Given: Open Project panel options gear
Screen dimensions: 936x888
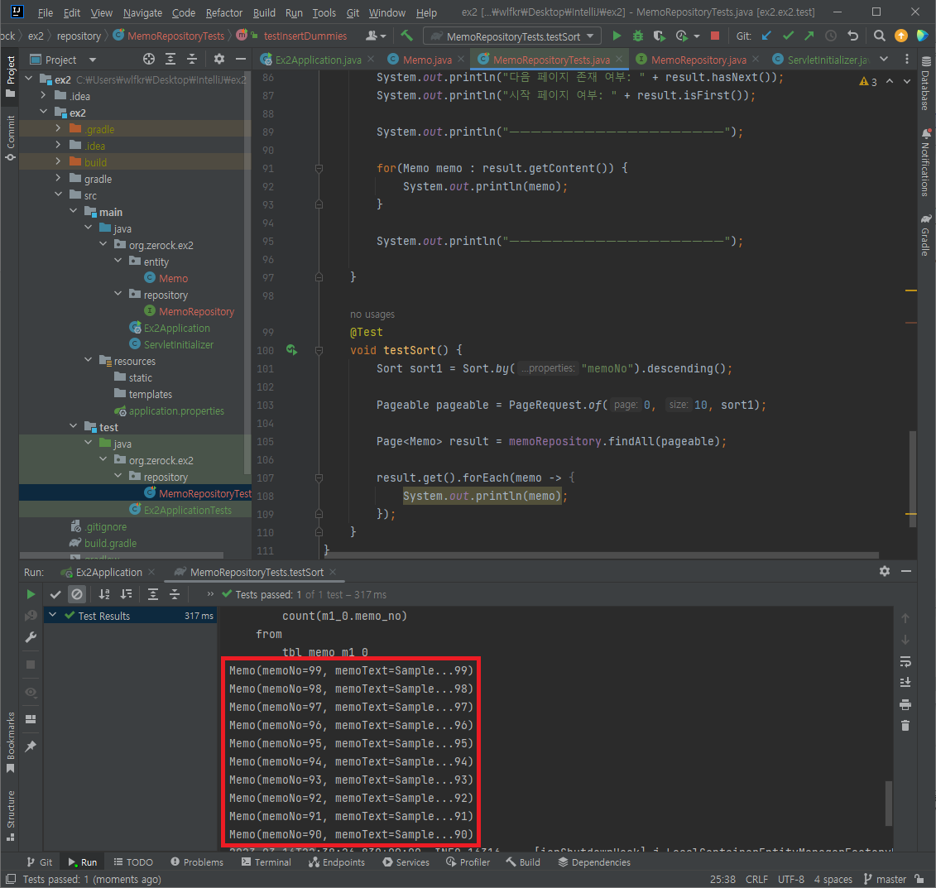Looking at the screenshot, I should coord(219,59).
